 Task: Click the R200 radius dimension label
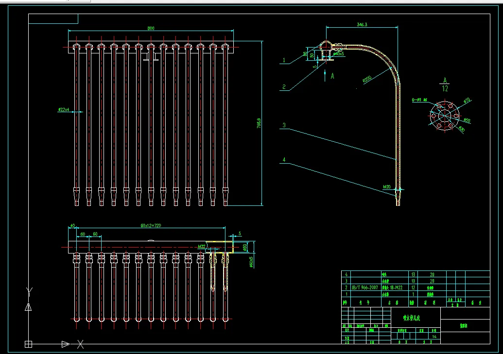click(x=368, y=79)
